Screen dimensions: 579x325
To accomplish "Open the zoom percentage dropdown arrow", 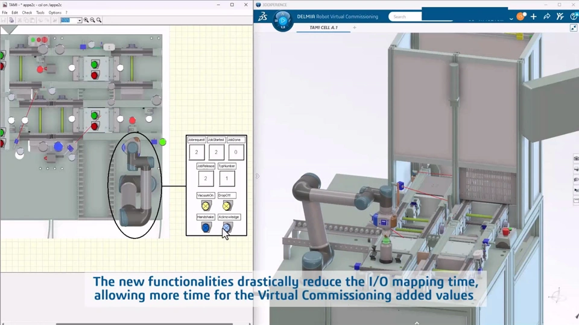I will point(80,20).
